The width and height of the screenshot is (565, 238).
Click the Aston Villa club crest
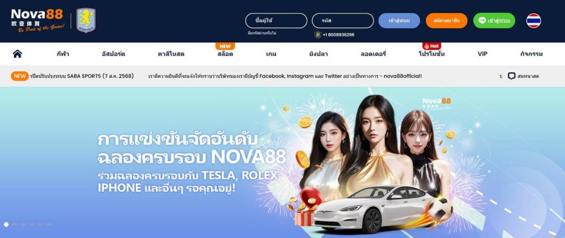tap(86, 20)
